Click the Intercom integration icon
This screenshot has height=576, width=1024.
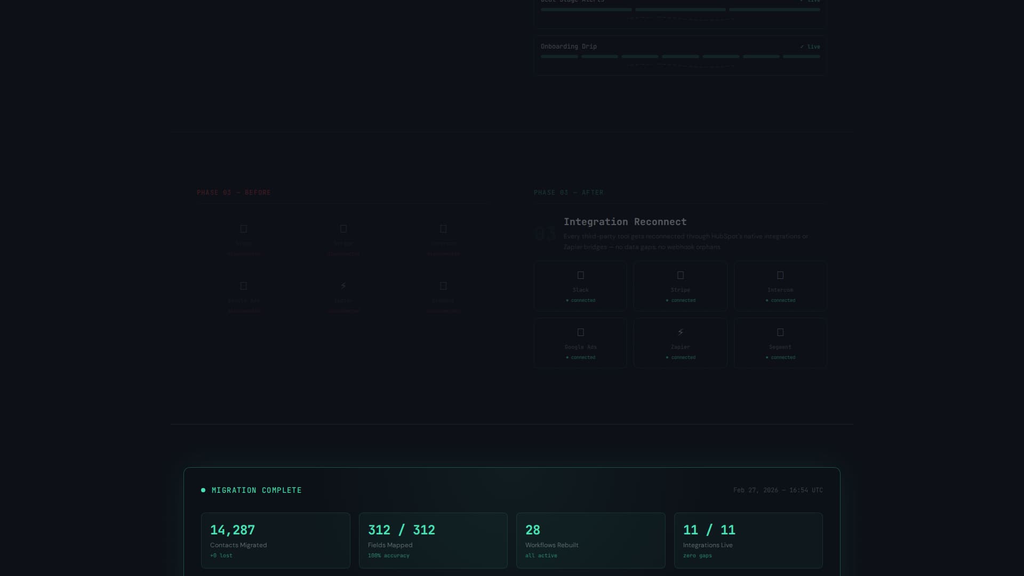click(x=780, y=275)
